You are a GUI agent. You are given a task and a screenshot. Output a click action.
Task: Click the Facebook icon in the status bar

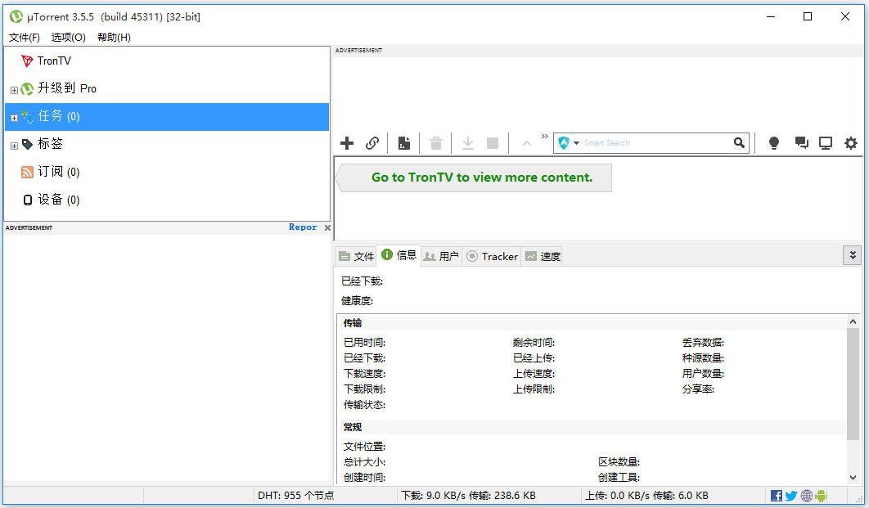775,495
